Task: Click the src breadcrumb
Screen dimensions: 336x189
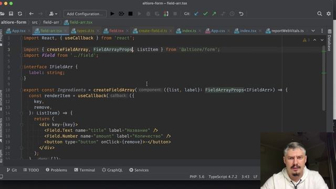Action: pyautogui.click(x=35, y=22)
